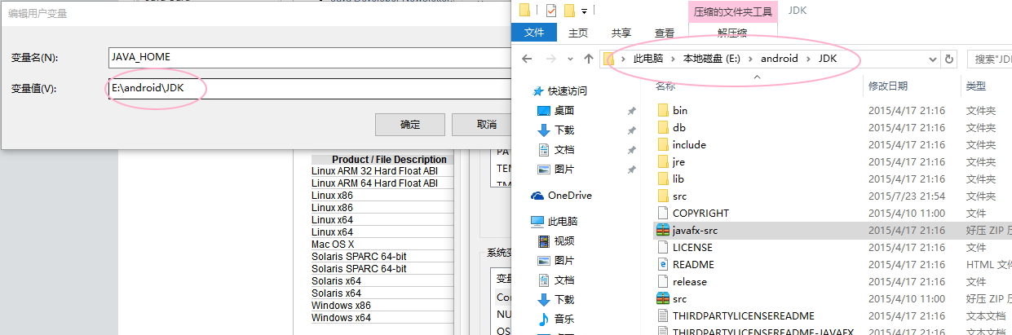Unpin 桌面 using its pin icon
Image resolution: width=1012 pixels, height=335 pixels.
(x=631, y=111)
